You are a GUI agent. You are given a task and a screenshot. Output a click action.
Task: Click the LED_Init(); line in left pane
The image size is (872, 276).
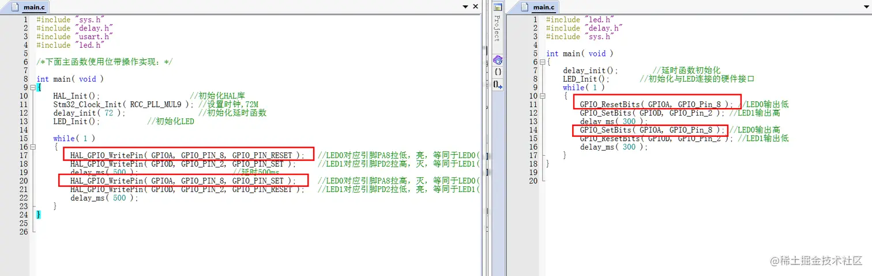click(x=77, y=121)
